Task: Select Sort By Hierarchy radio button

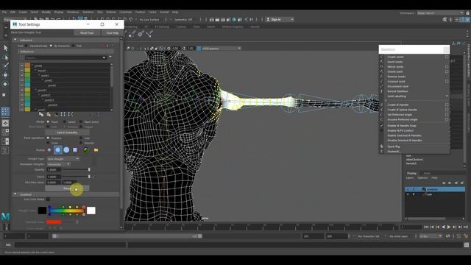Action: [x=51, y=46]
